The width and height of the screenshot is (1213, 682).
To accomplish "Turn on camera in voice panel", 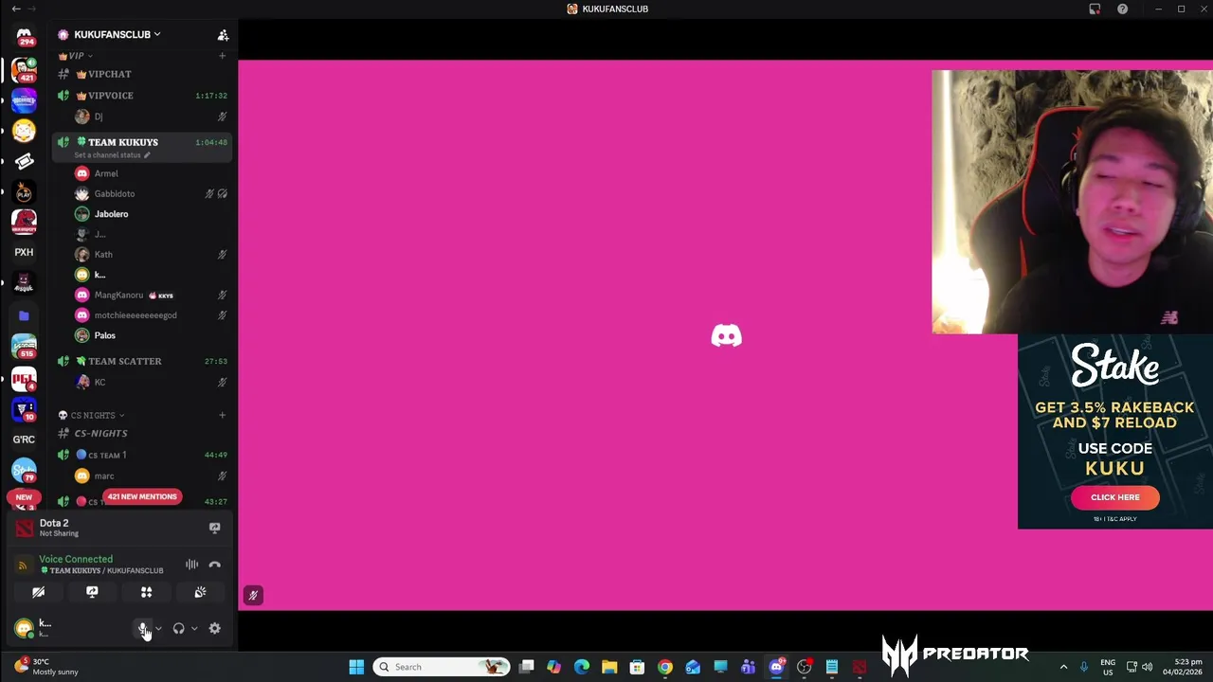I will pyautogui.click(x=38, y=592).
